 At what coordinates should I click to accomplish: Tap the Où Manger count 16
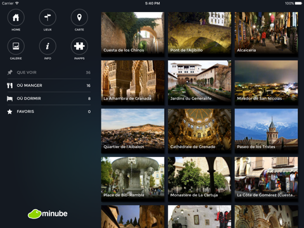point(89,85)
